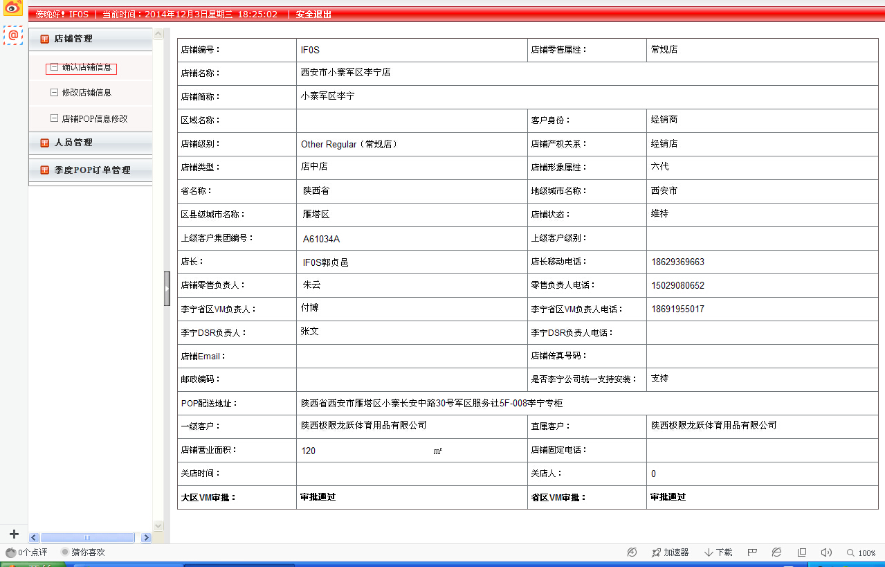Click 安全退出 to log out

(313, 15)
